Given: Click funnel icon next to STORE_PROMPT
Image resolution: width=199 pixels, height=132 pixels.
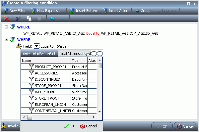Looking at the screenshot, I should point(32,85).
